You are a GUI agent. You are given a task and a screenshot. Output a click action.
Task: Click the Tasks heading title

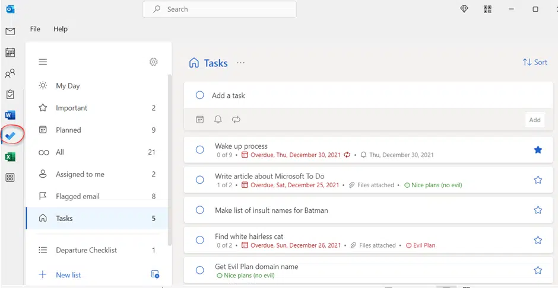coord(215,63)
